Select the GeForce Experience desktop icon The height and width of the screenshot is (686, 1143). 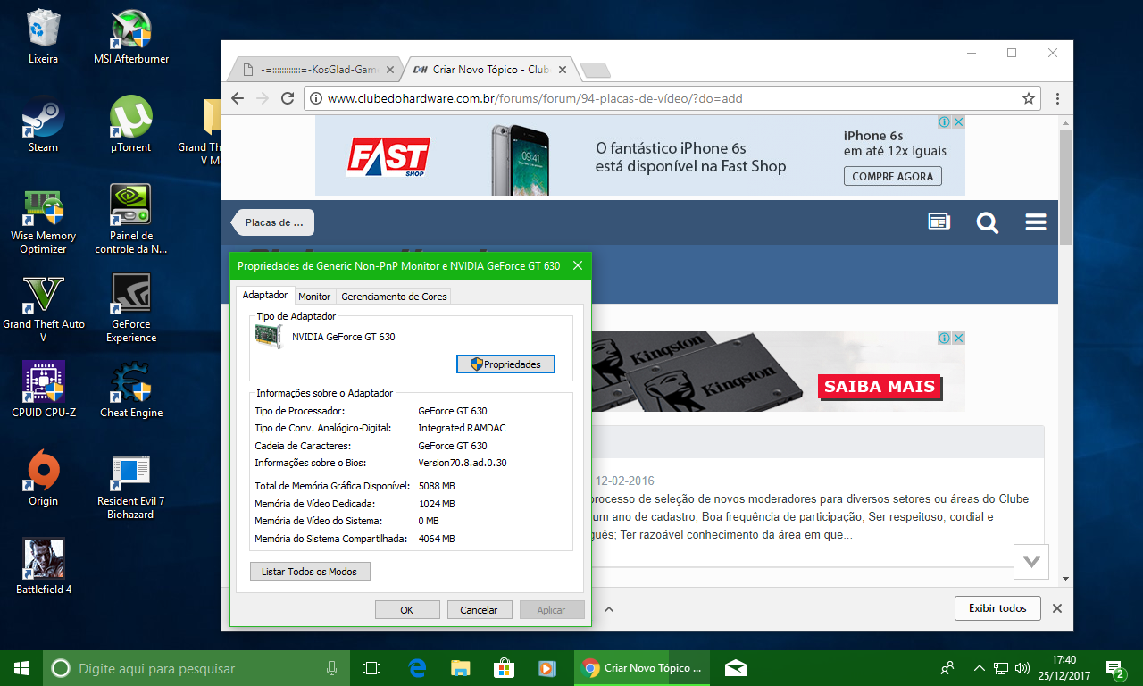(x=131, y=308)
